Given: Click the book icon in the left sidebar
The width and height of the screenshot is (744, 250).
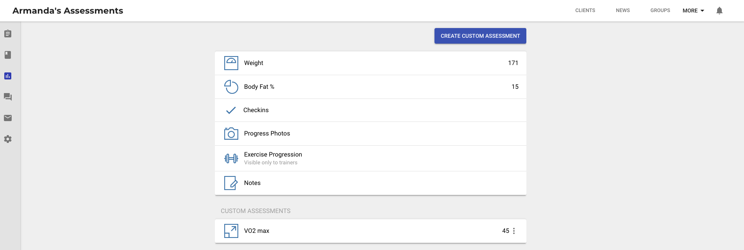Looking at the screenshot, I should (8, 55).
